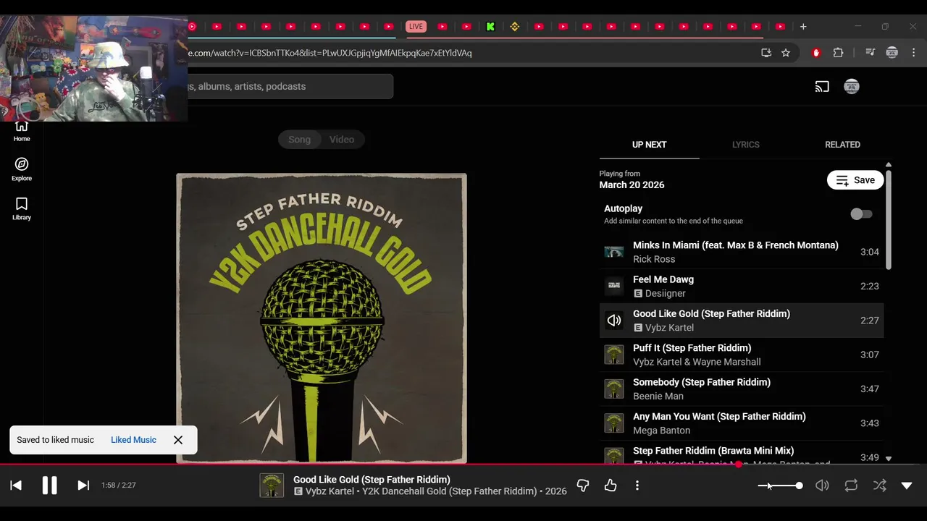The width and height of the screenshot is (927, 521).
Task: Click the search songs, albums, artists field
Action: point(290,86)
